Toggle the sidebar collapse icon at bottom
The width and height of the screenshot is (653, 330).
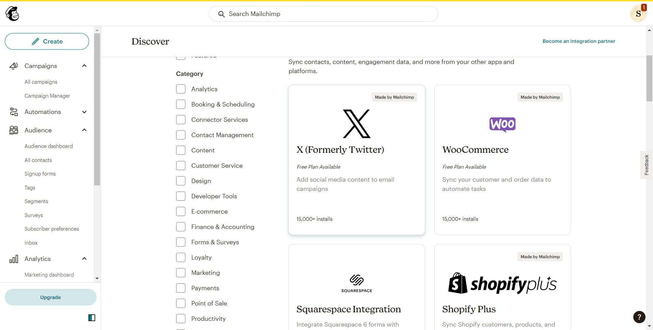(91, 317)
